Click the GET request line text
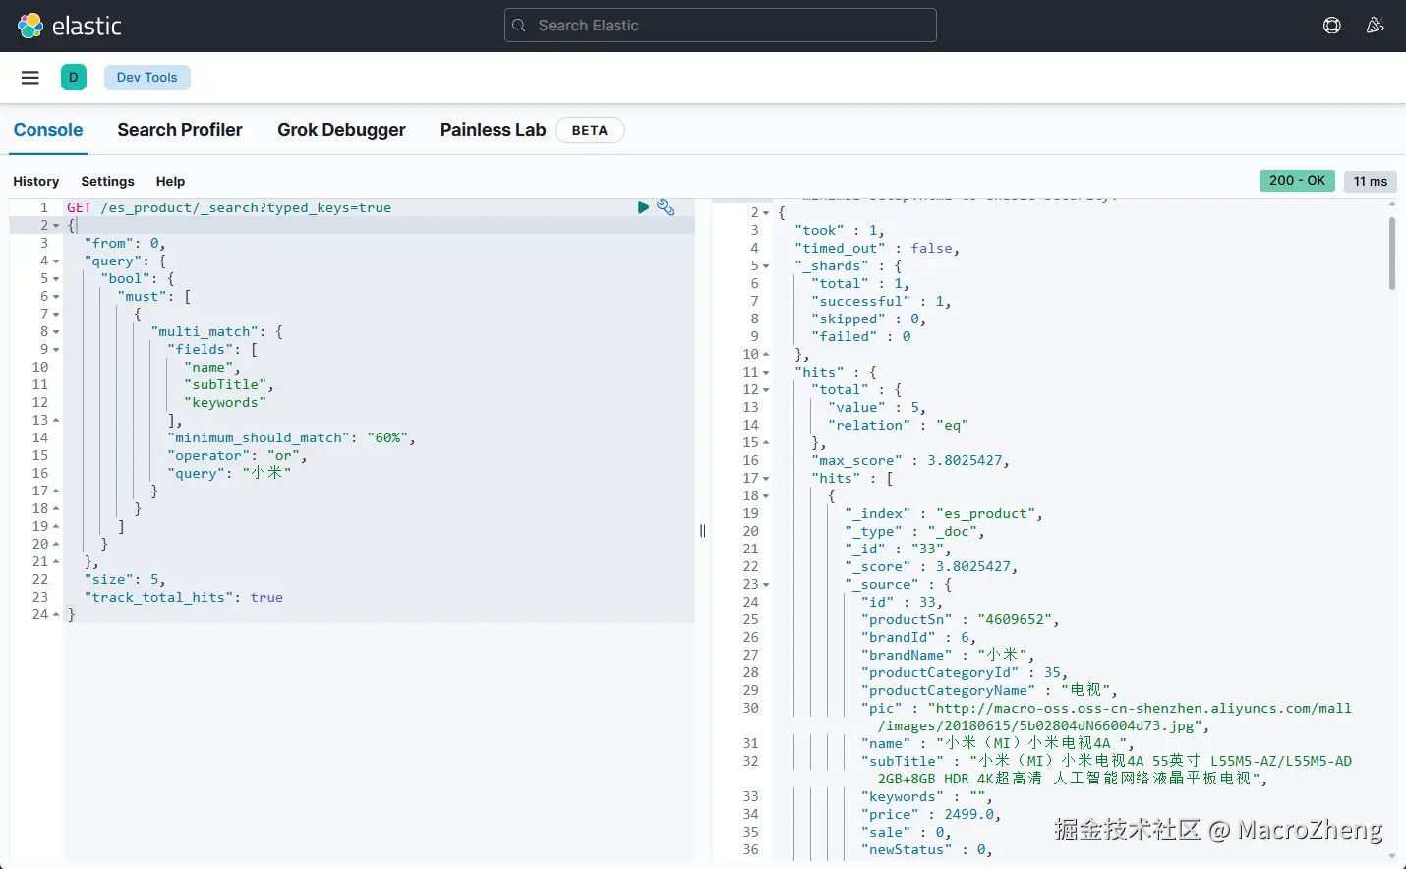The height and width of the screenshot is (869, 1406). click(229, 208)
